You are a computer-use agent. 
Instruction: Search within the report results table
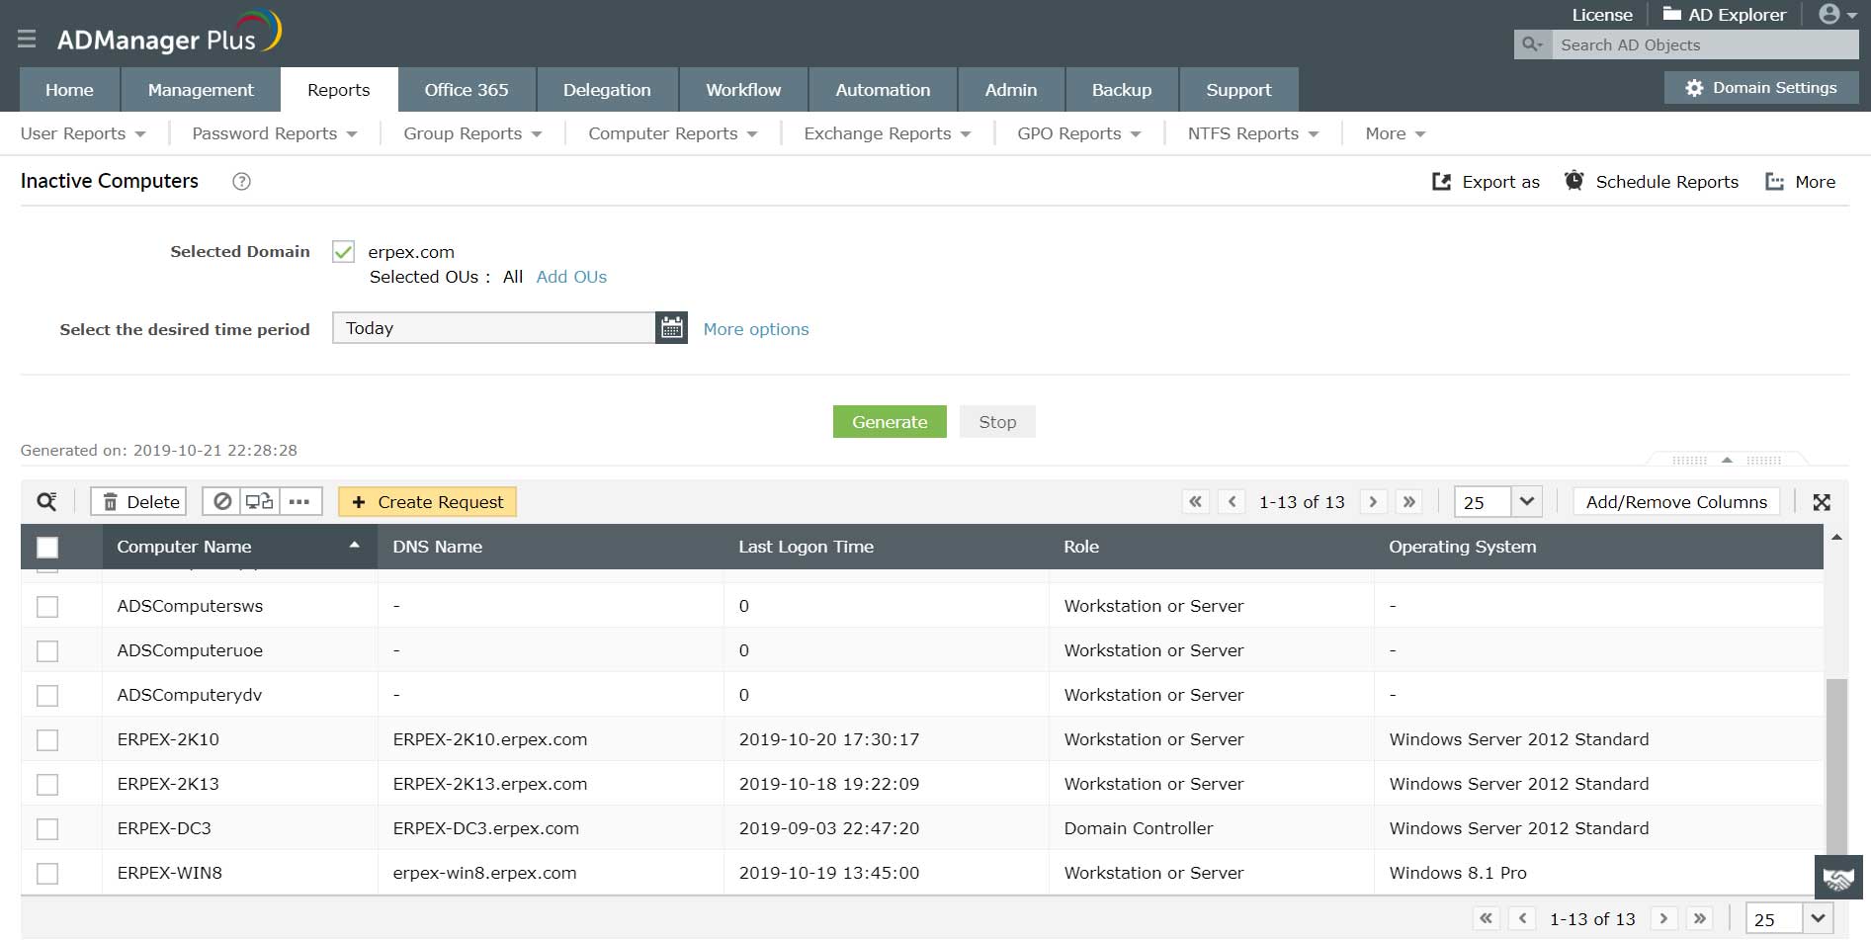click(x=46, y=502)
